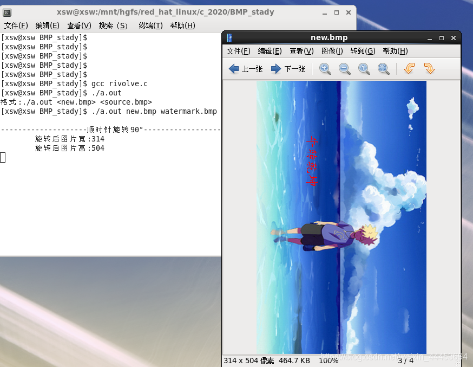The width and height of the screenshot is (473, 367).
Task: Open 编辑(E) menu in the terminal window
Action: [x=48, y=25]
